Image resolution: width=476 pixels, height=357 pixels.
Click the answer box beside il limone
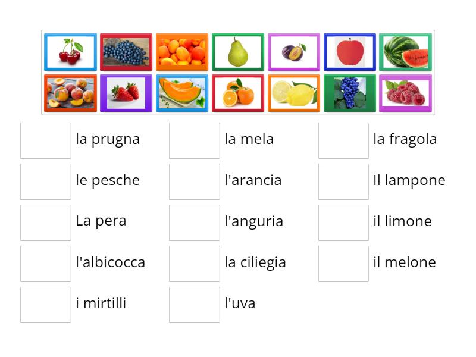click(x=343, y=222)
